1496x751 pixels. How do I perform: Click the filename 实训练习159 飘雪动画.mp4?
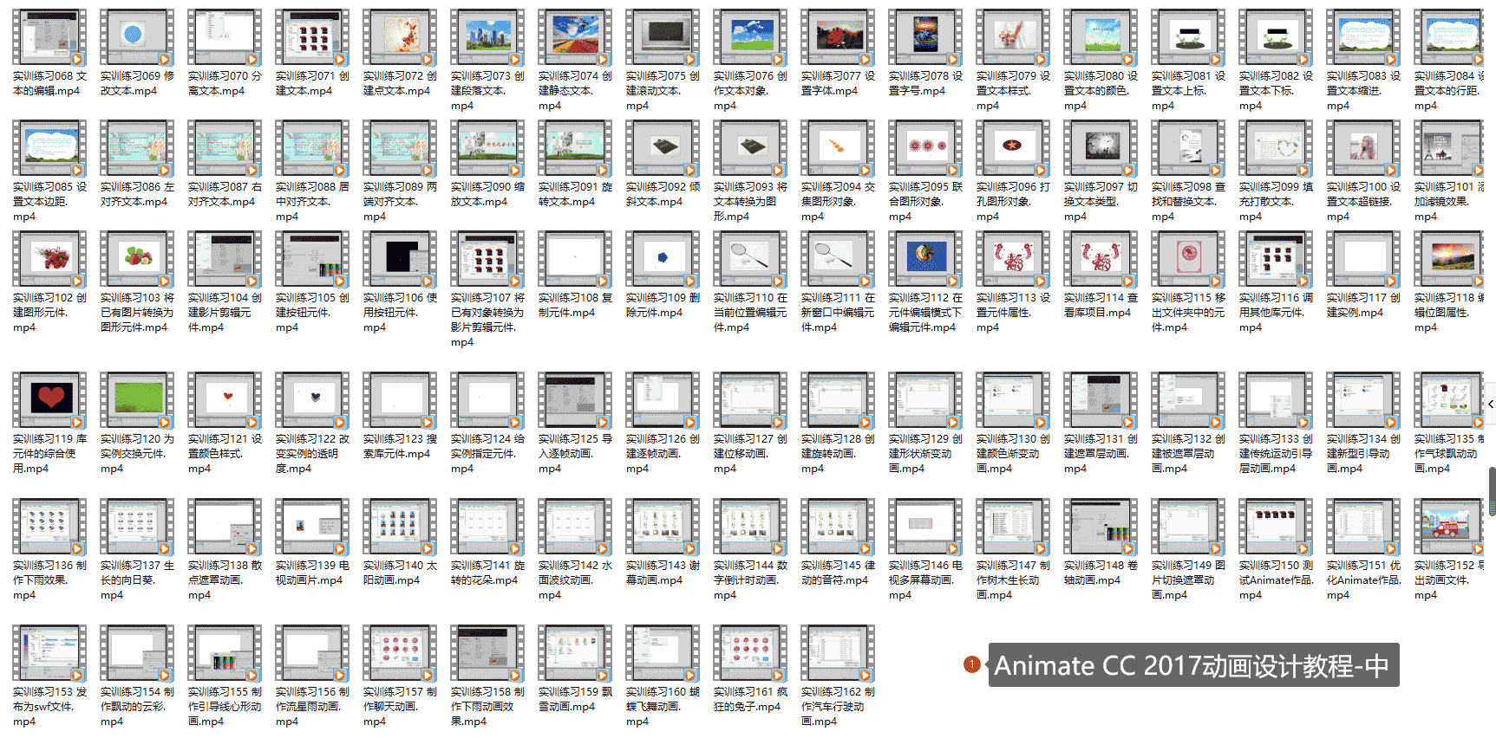pos(575,699)
